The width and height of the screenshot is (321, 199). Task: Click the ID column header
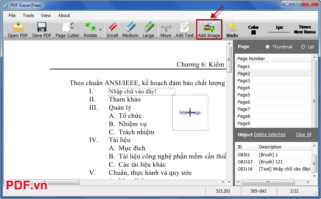pos(246,147)
